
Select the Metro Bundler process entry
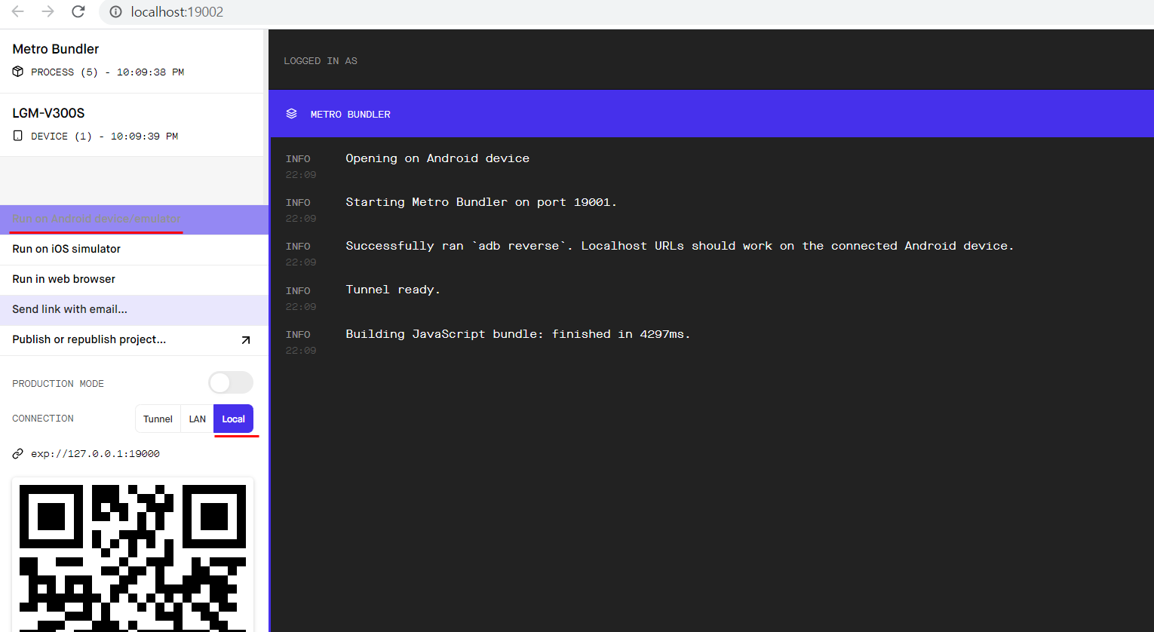point(132,60)
